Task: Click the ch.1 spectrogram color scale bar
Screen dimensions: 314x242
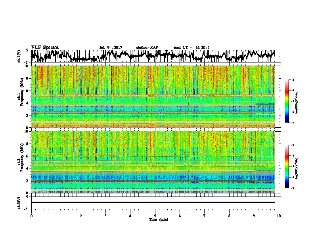Action: (x=287, y=101)
